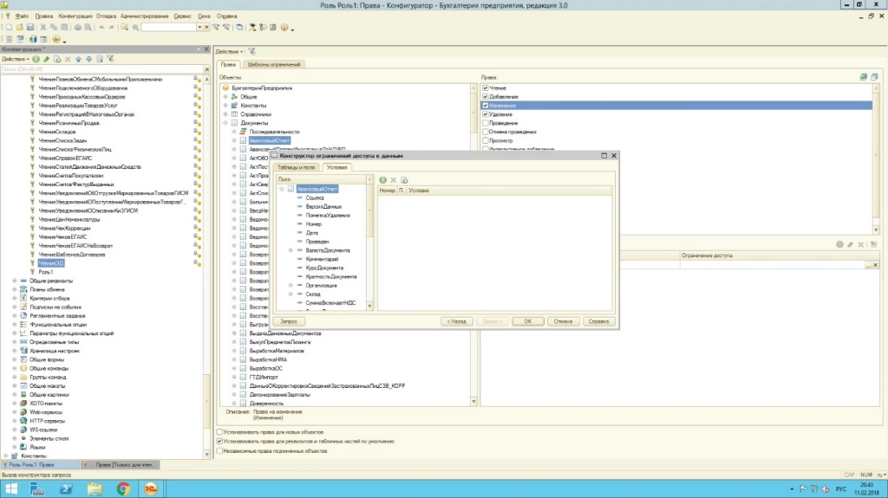Click the save icon in main toolbar
This screenshot has width=888, height=498.
pyautogui.click(x=29, y=28)
